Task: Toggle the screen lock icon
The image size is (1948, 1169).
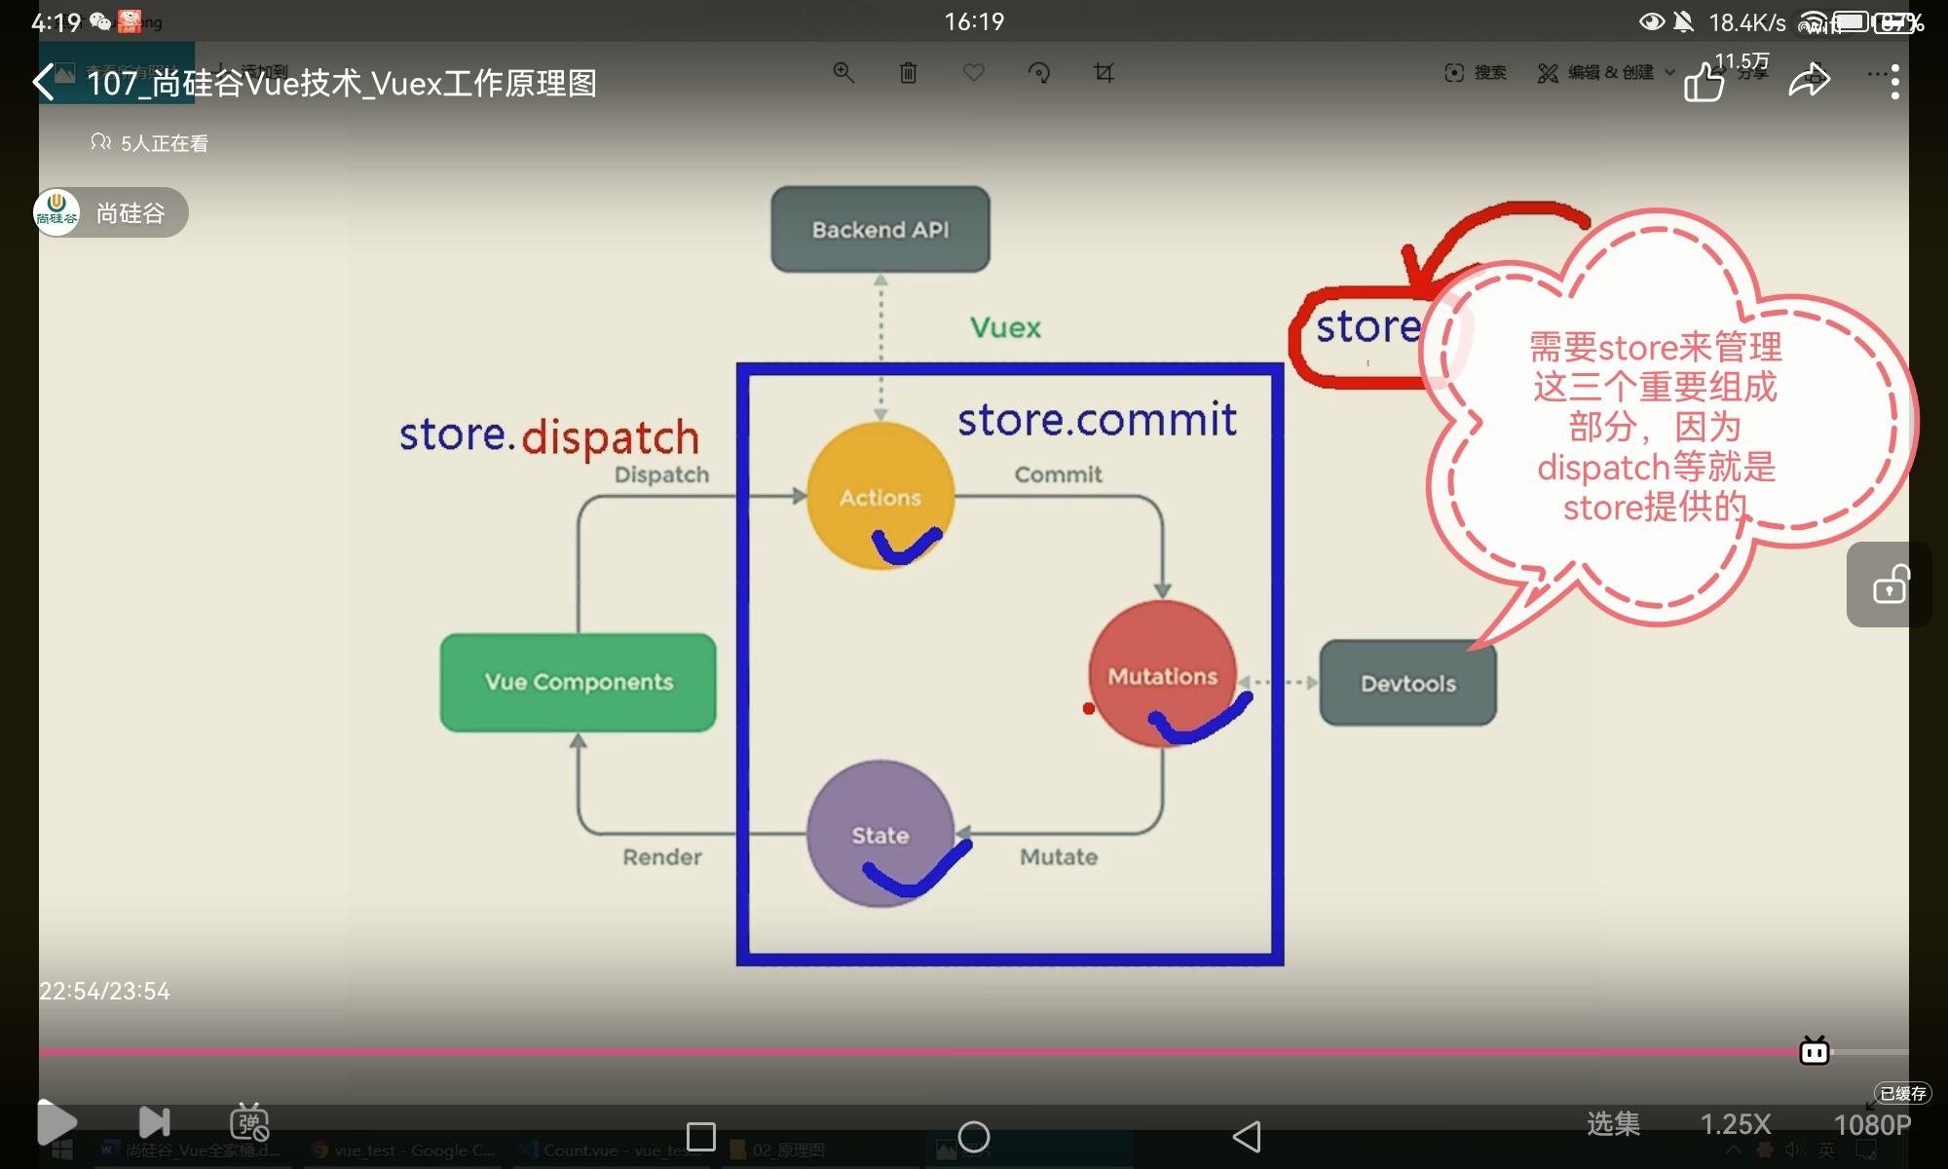Action: (x=1890, y=585)
